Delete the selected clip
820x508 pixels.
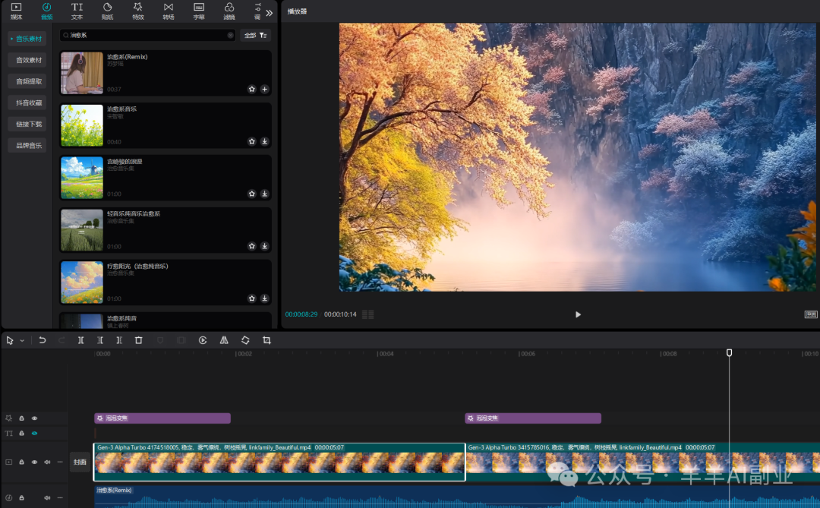(x=139, y=340)
